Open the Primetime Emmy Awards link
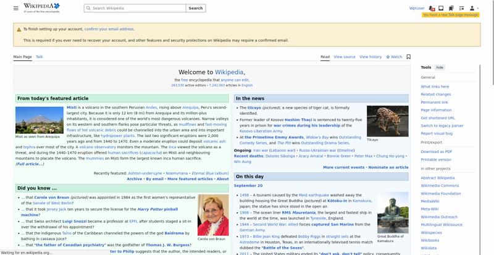 (x=274, y=138)
